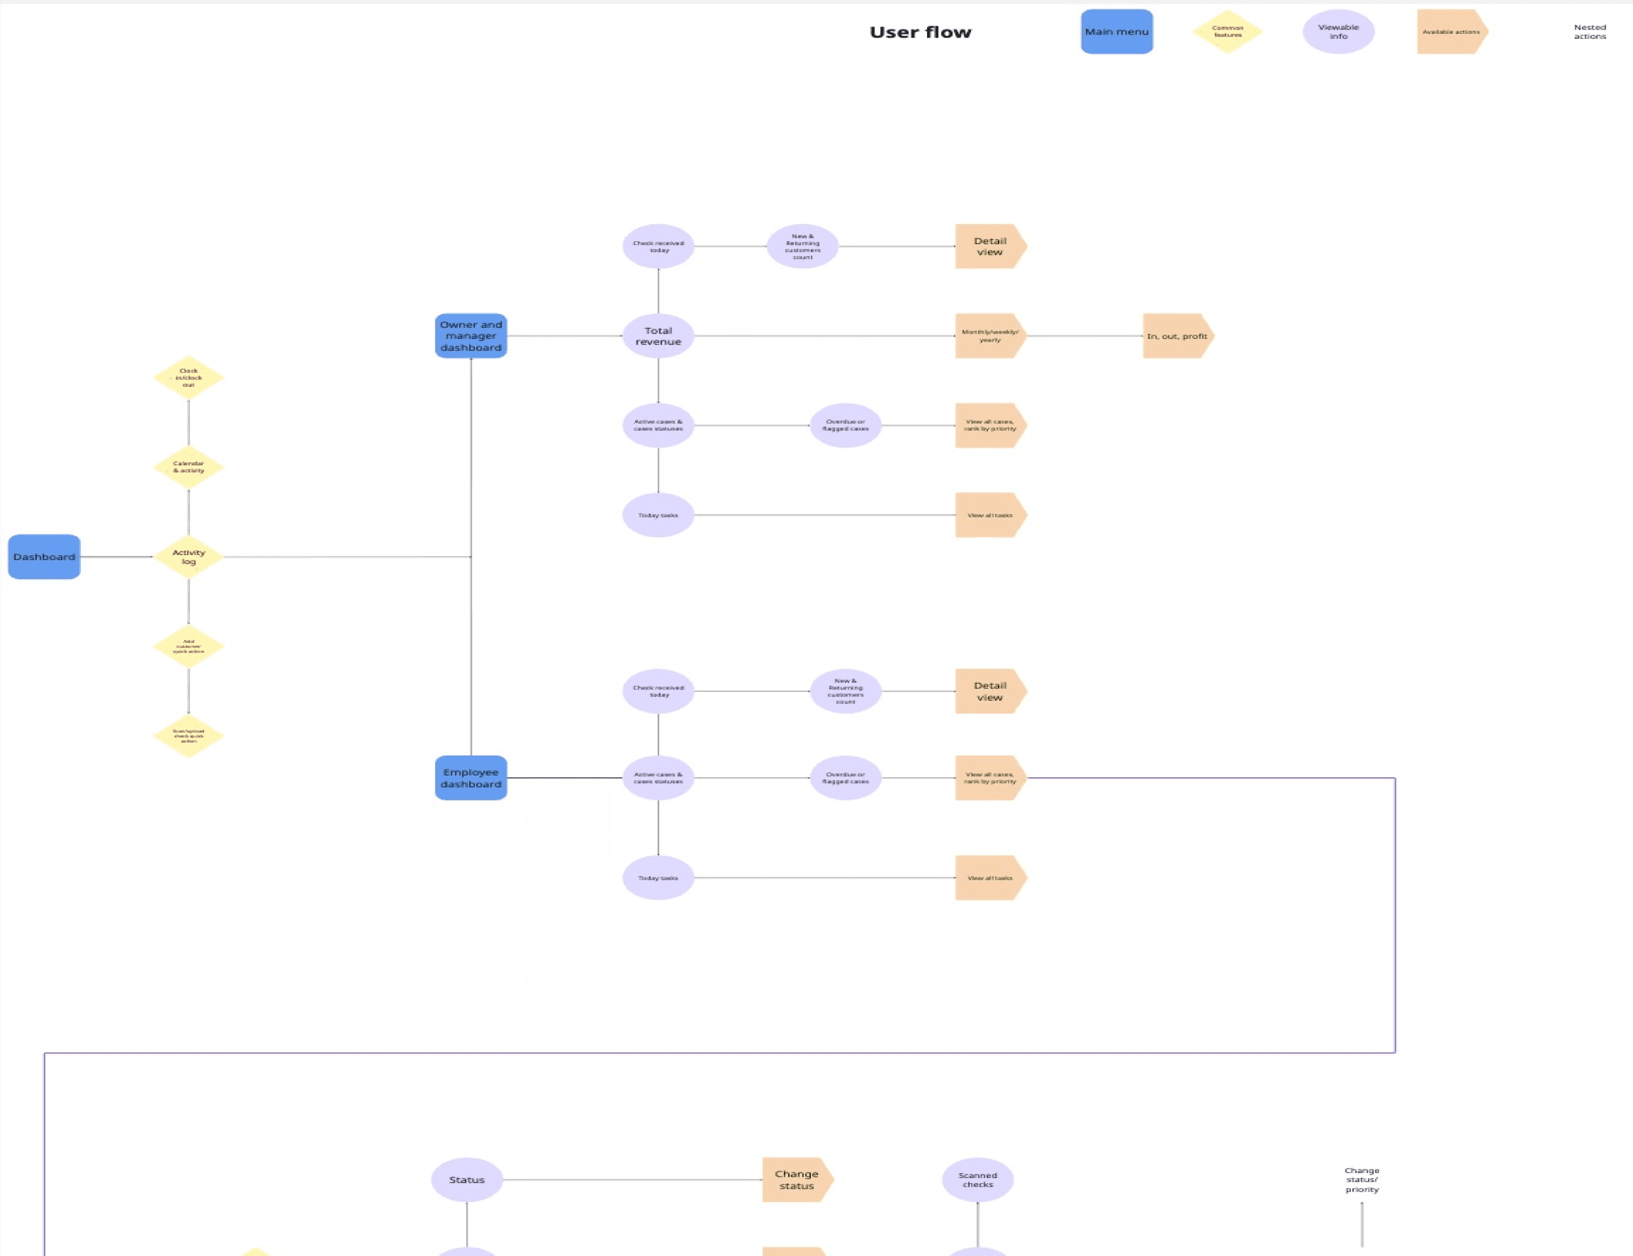Image resolution: width=1633 pixels, height=1256 pixels.
Task: Select Overdue or flagged cases in employee branch
Action: point(845,777)
